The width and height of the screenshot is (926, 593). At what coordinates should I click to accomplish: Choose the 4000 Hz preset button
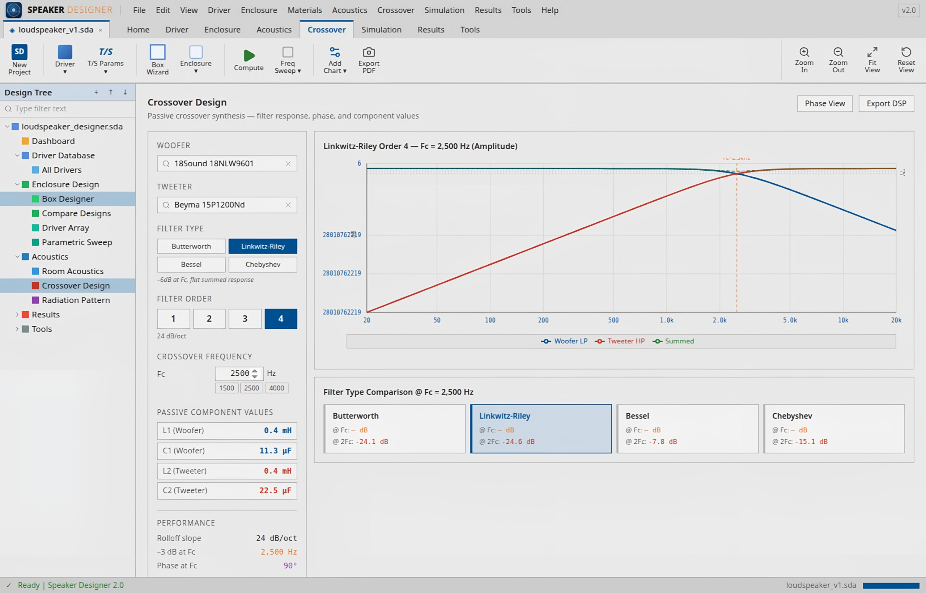pyautogui.click(x=277, y=388)
